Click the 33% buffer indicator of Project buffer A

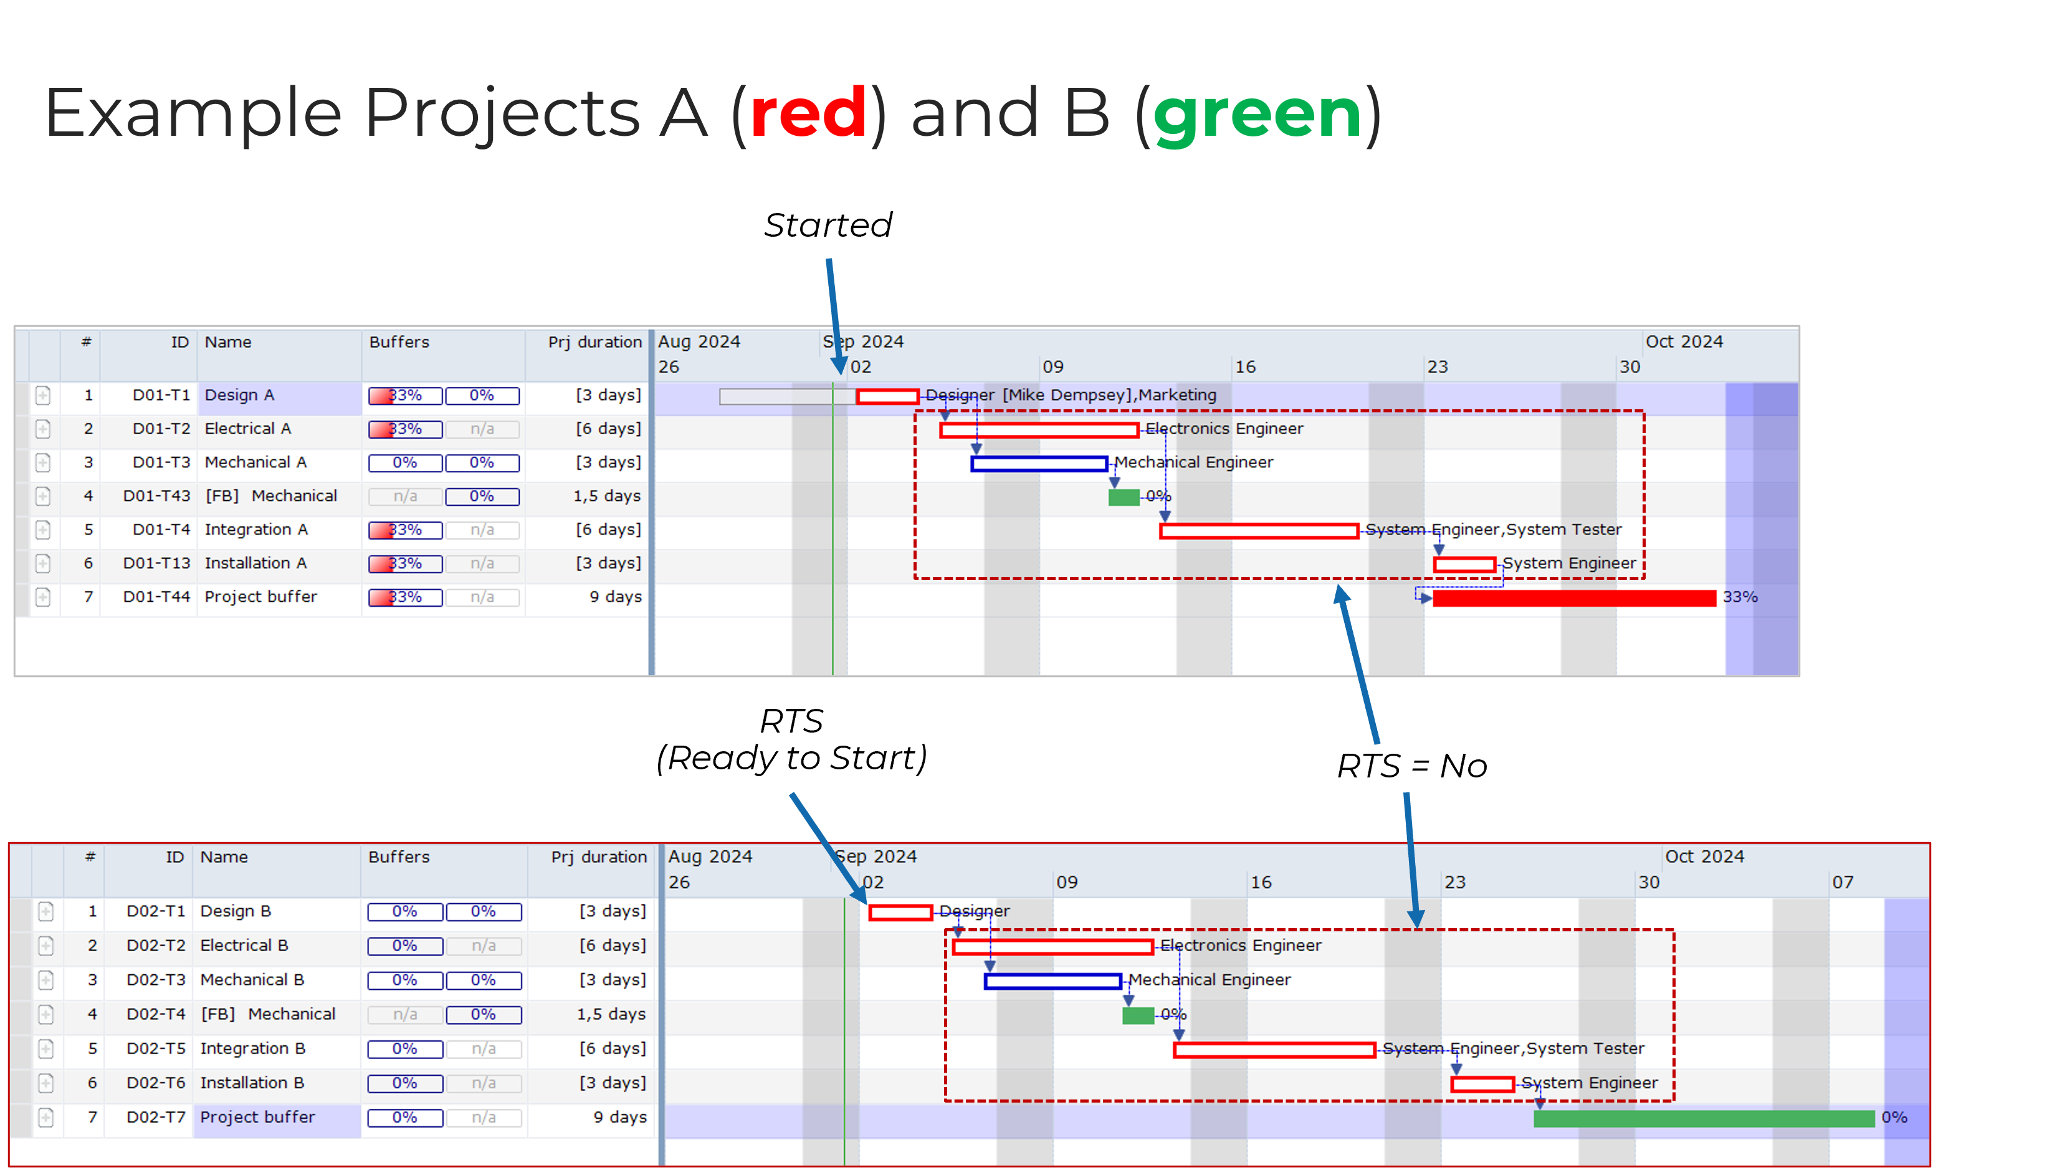(404, 597)
